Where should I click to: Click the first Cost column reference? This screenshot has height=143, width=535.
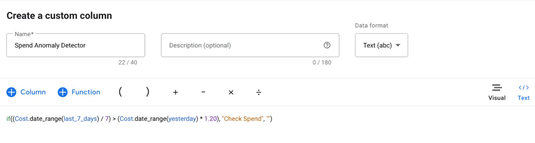[x=21, y=119]
